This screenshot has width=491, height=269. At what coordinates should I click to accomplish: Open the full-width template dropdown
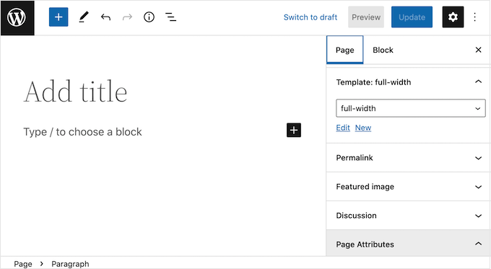coord(411,108)
